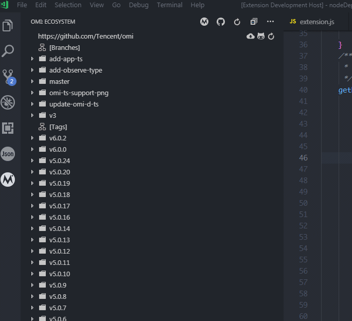Open the Selection menu
The width and height of the screenshot is (352, 321).
tap(68, 5)
